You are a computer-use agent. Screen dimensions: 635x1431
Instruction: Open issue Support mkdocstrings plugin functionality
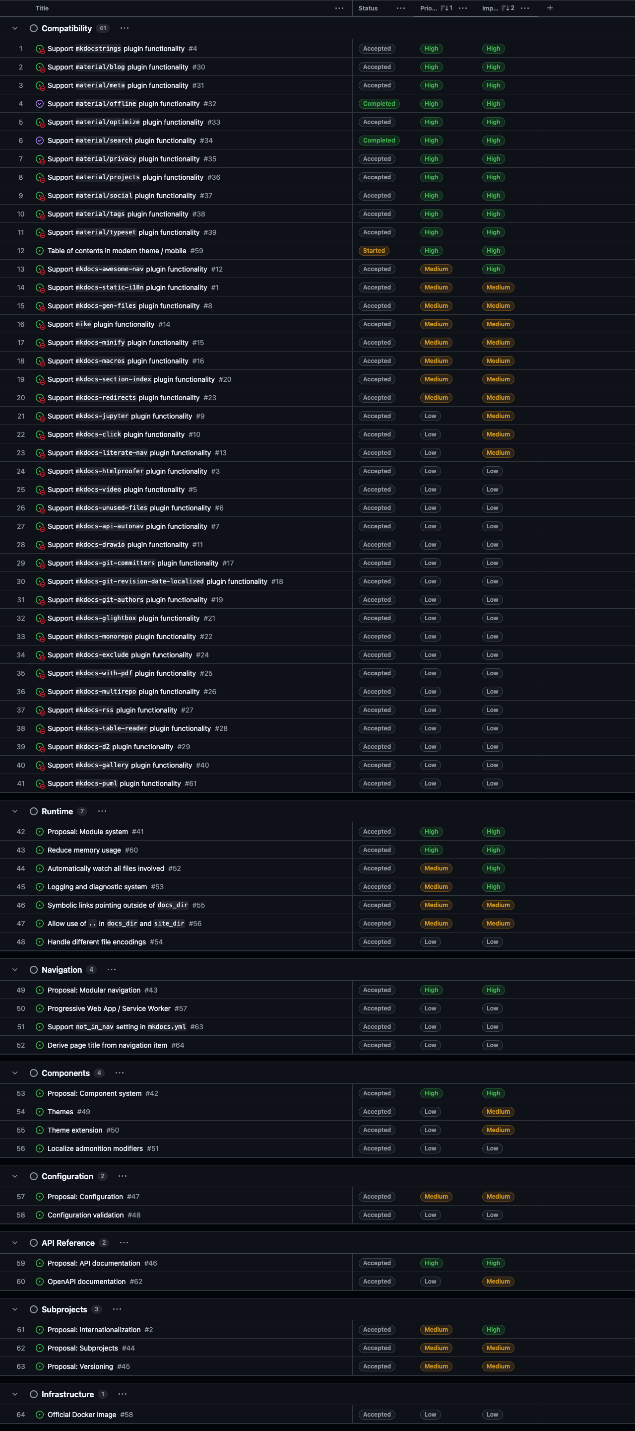[x=116, y=49]
